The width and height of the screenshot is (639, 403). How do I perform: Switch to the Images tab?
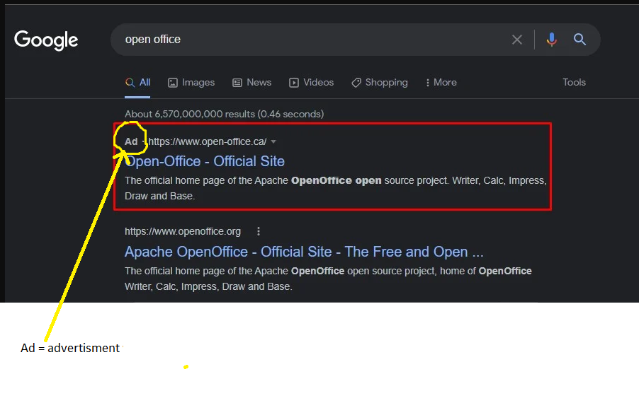pyautogui.click(x=191, y=83)
